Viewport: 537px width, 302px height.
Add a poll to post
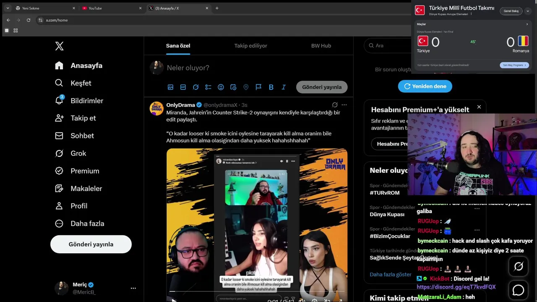click(x=208, y=87)
